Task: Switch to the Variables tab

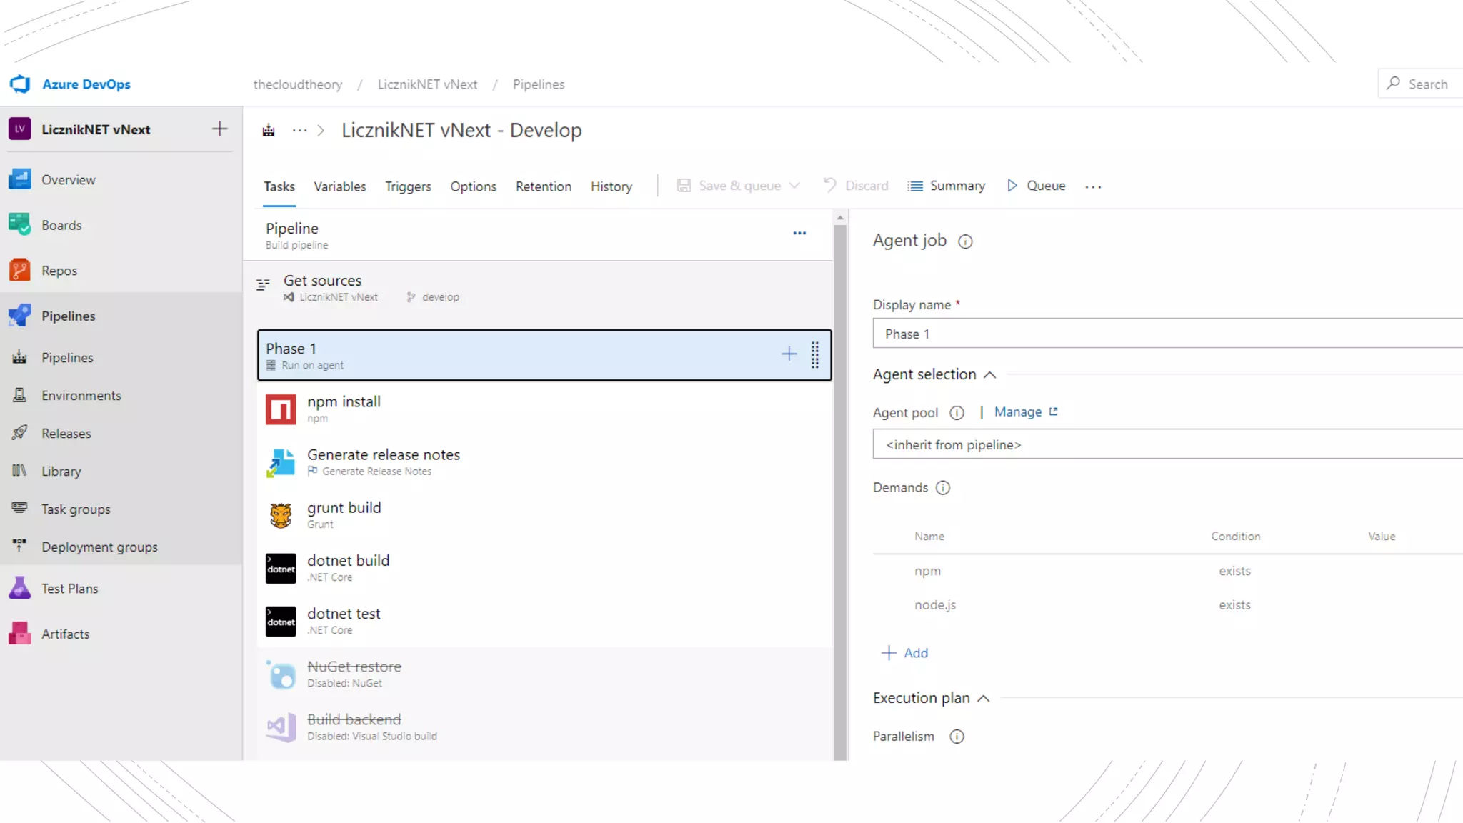Action: tap(340, 186)
